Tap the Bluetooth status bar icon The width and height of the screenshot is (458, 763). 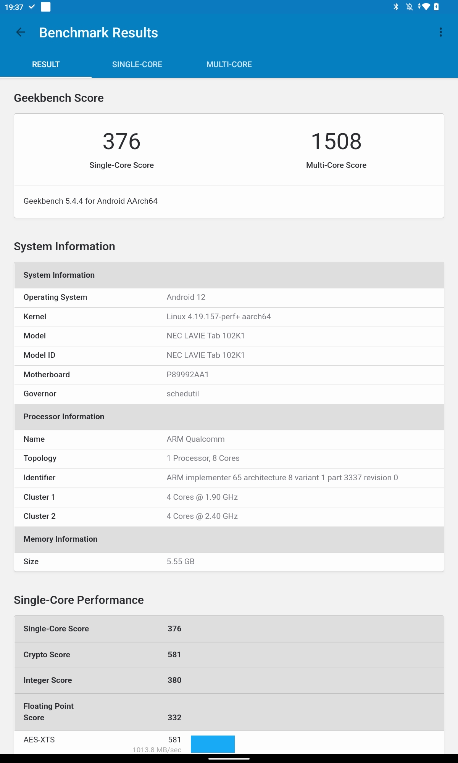(396, 7)
